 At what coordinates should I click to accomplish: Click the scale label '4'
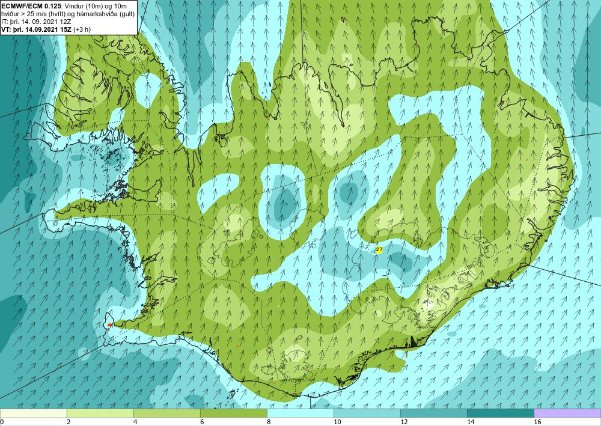(135, 422)
